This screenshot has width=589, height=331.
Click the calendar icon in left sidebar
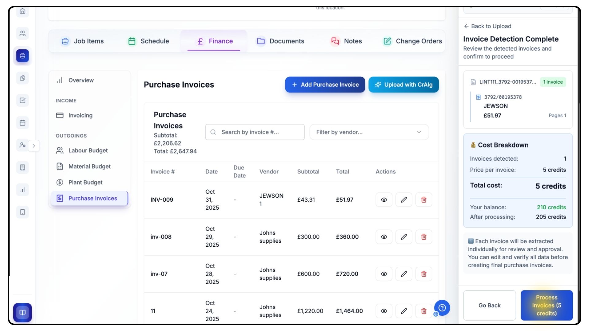22,123
